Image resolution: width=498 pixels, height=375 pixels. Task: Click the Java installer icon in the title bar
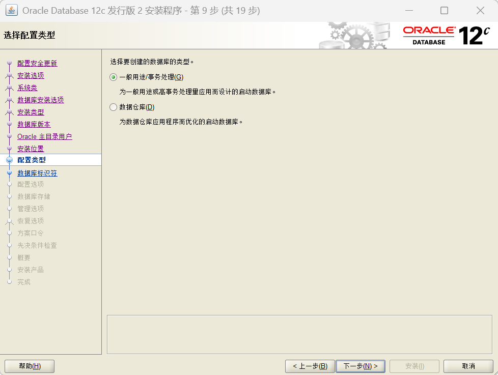click(11, 11)
